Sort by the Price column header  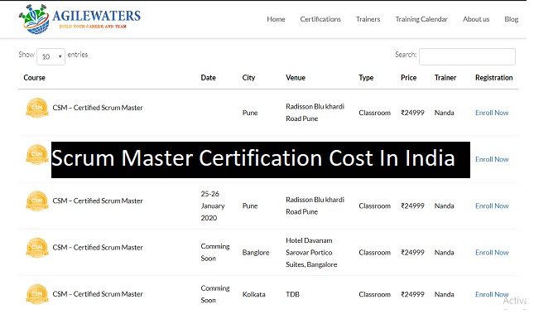pyautogui.click(x=409, y=78)
